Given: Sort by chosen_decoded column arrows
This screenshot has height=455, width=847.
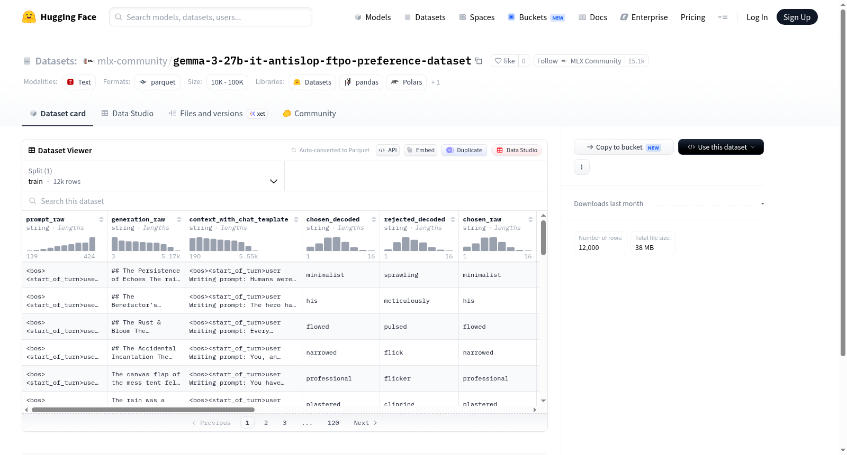Looking at the screenshot, I should (374, 219).
